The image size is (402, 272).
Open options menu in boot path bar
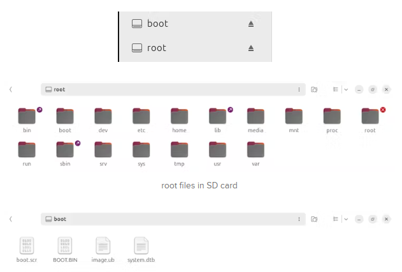(x=299, y=219)
